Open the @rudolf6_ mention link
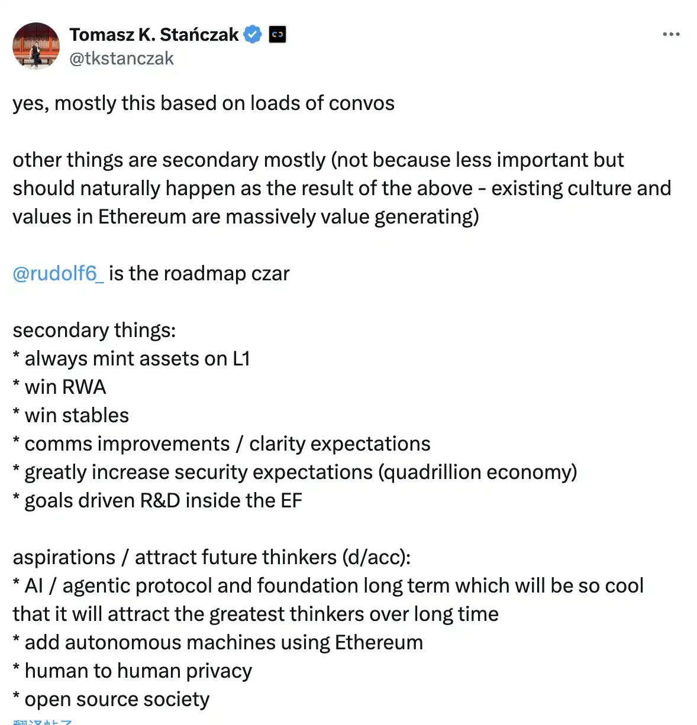This screenshot has height=725, width=697. [x=58, y=274]
